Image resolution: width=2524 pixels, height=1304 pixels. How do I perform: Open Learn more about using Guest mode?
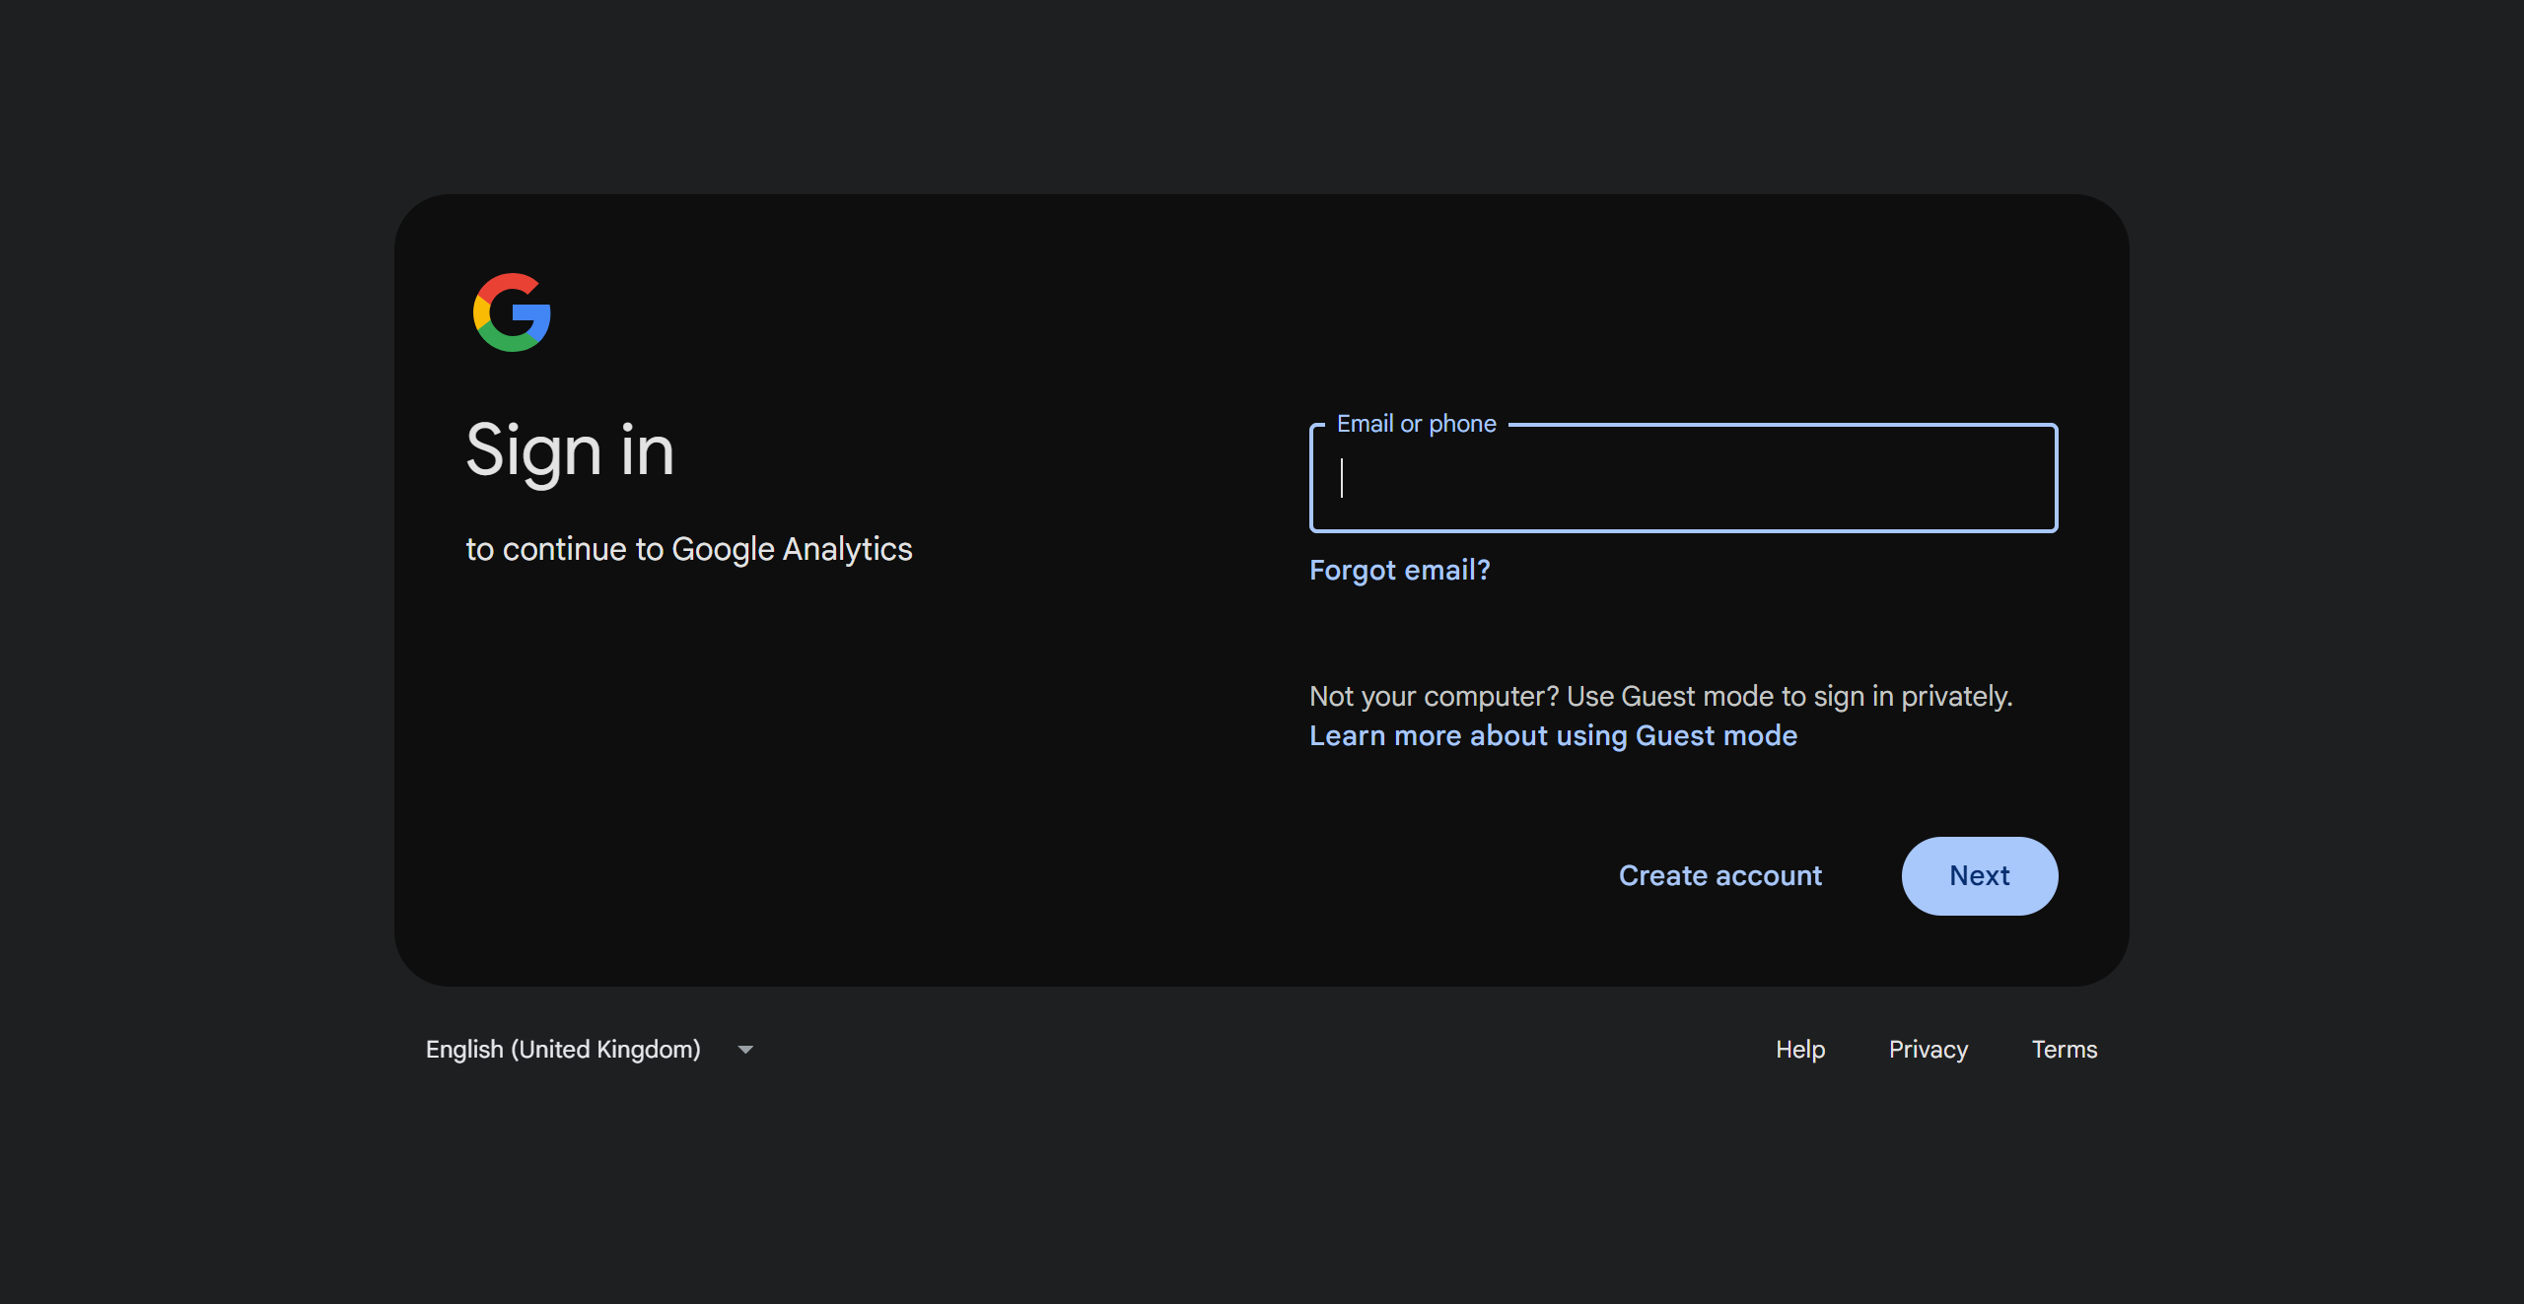[1553, 735]
